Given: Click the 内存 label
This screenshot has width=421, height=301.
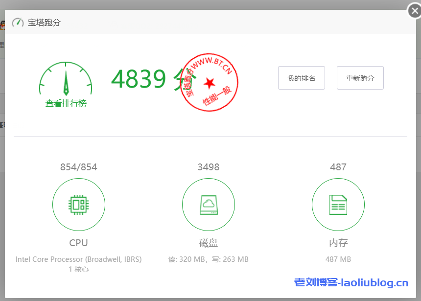Looking at the screenshot, I should 338,243.
